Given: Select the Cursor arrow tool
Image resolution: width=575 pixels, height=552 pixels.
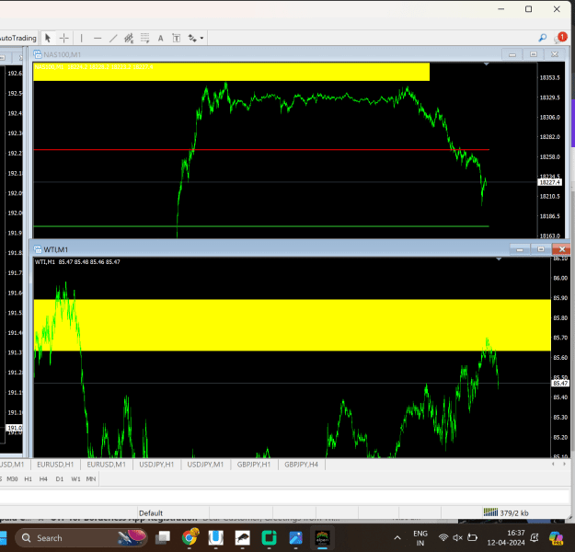Looking at the screenshot, I should (48, 38).
